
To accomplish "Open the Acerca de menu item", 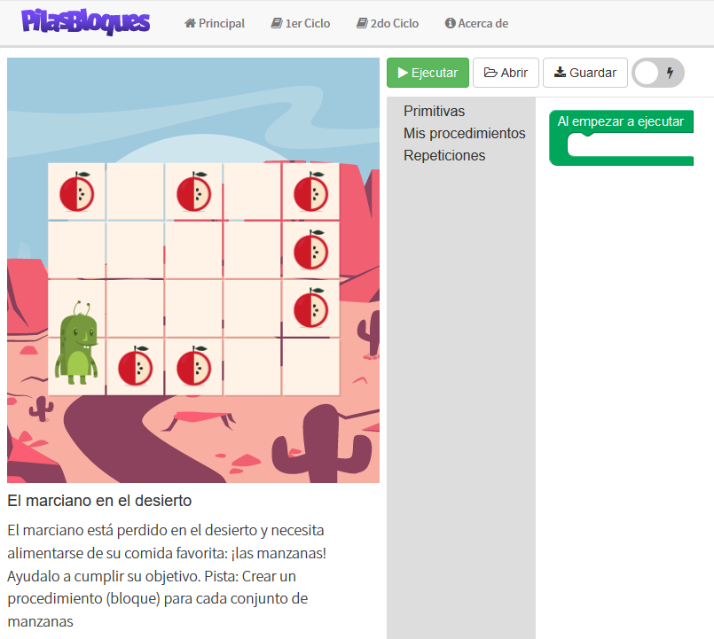I will click(x=476, y=23).
